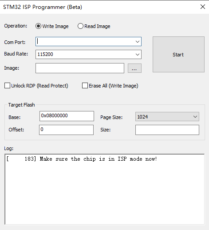Click the Size input field
Viewport: 209px width, 230px height.
click(x=167, y=130)
